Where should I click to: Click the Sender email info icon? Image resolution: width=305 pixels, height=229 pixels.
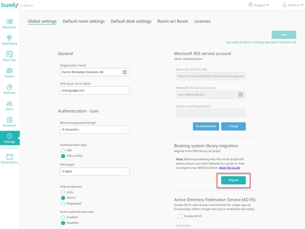click(x=210, y=106)
